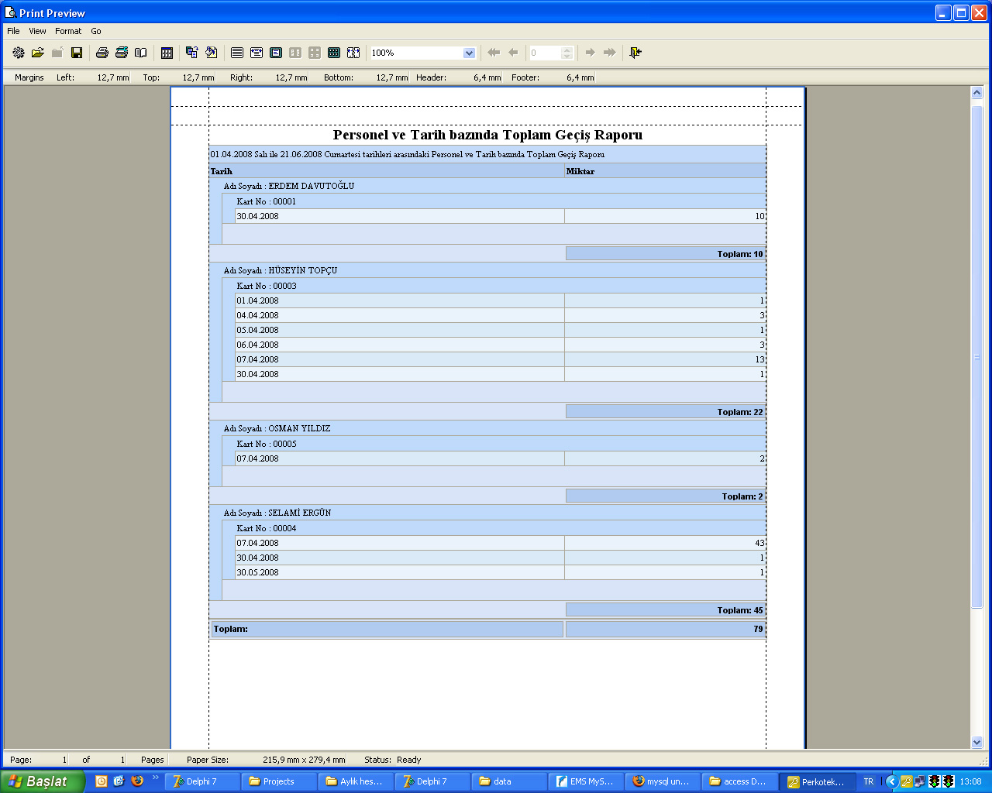Save the report using floppy disk icon
The height and width of the screenshot is (793, 992).
77,53
